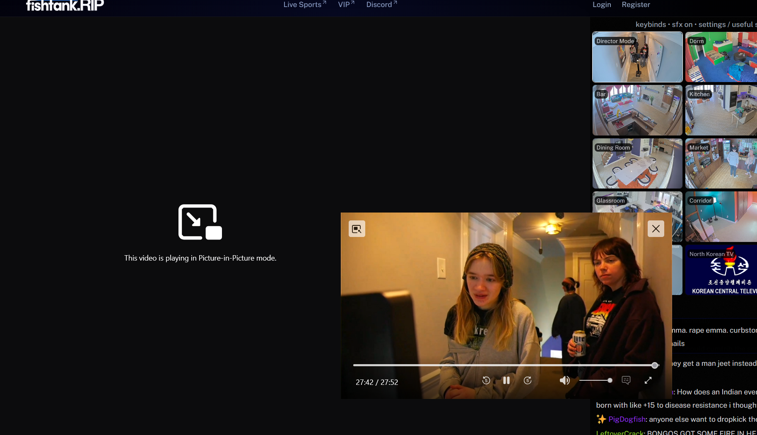Toggle the sfx on setting
Image resolution: width=757 pixels, height=435 pixels.
click(x=682, y=24)
